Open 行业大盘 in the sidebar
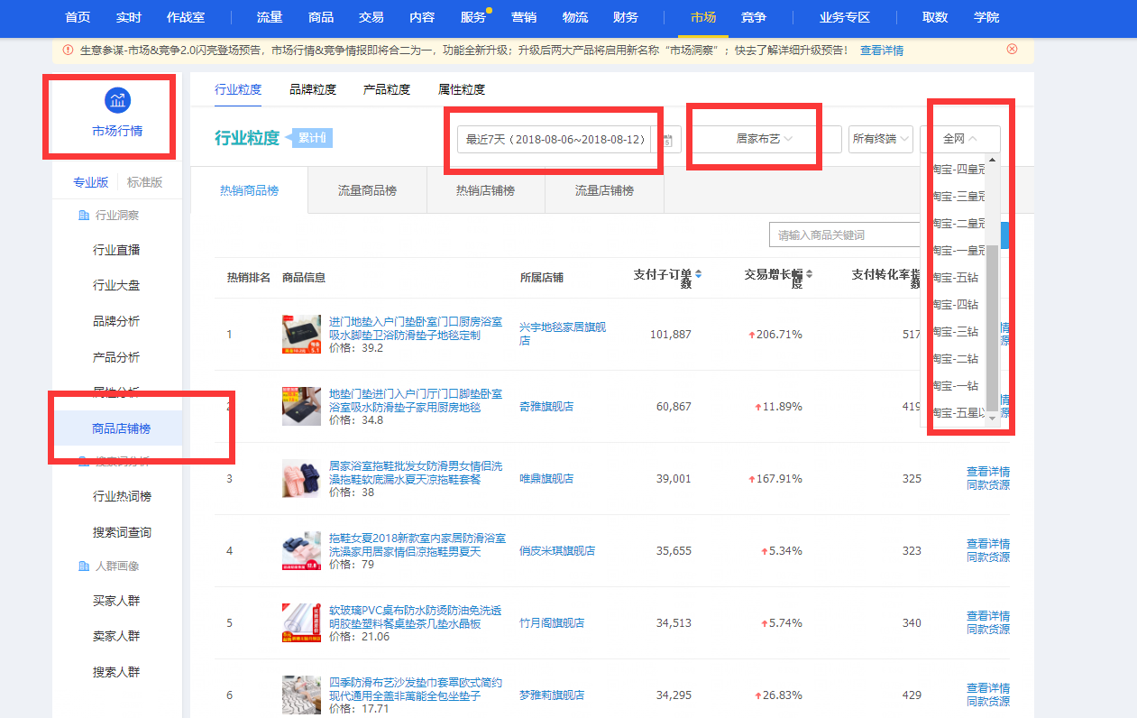The image size is (1137, 718). point(116,285)
